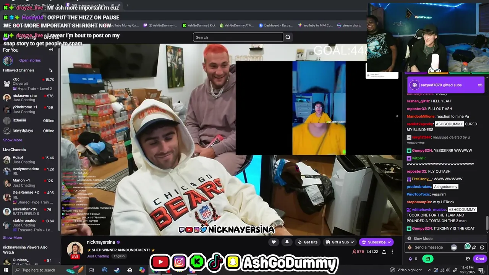Click the Grammarly icon in chat box
This screenshot has height=275, width=489.
coord(467,247)
